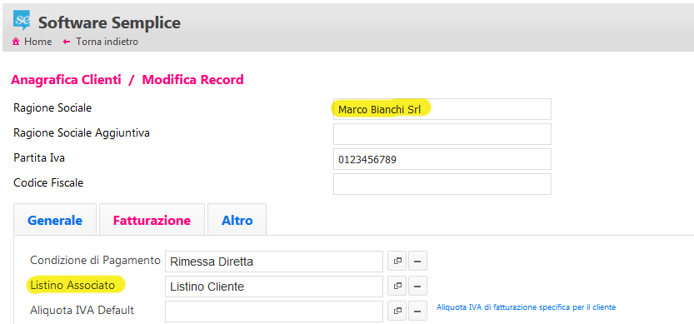This screenshot has width=694, height=324.
Task: Click the Ragione Sociale input field
Action: point(442,109)
